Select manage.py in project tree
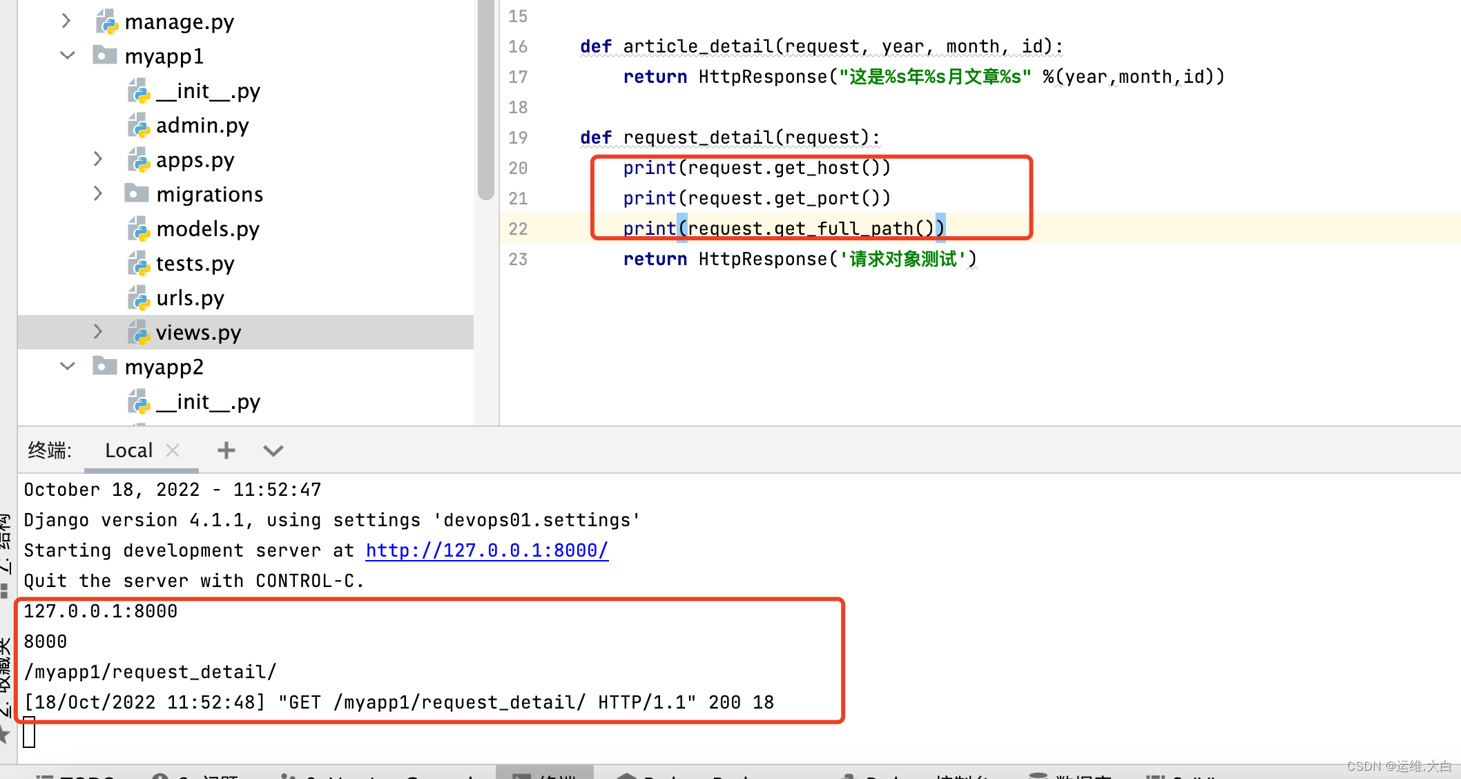Screen dimensions: 1461x779 click(x=180, y=22)
